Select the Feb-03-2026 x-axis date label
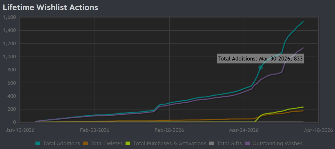This screenshot has height=149, width=335. point(95,130)
